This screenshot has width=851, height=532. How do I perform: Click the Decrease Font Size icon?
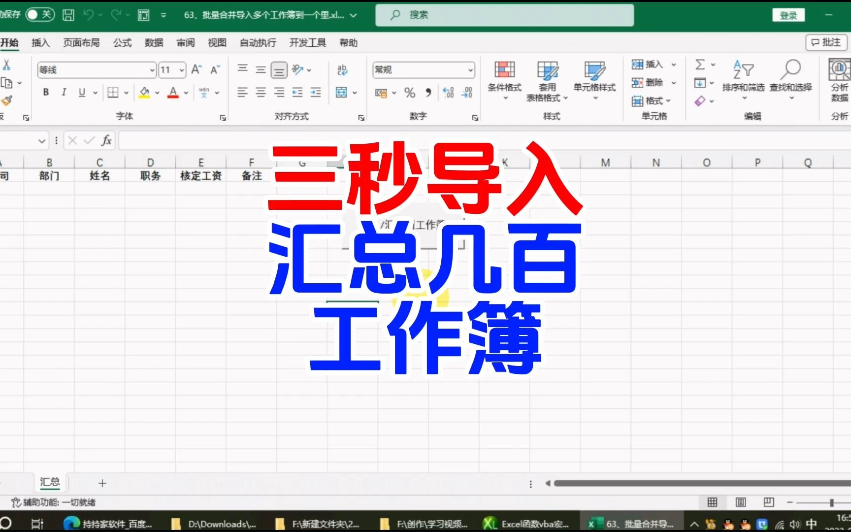coord(215,69)
